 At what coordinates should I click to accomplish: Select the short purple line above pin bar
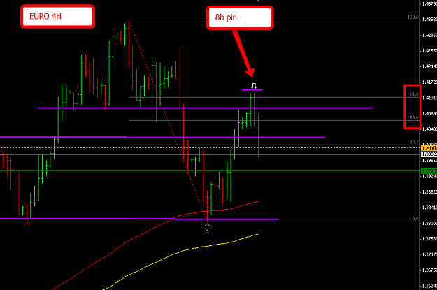252,90
